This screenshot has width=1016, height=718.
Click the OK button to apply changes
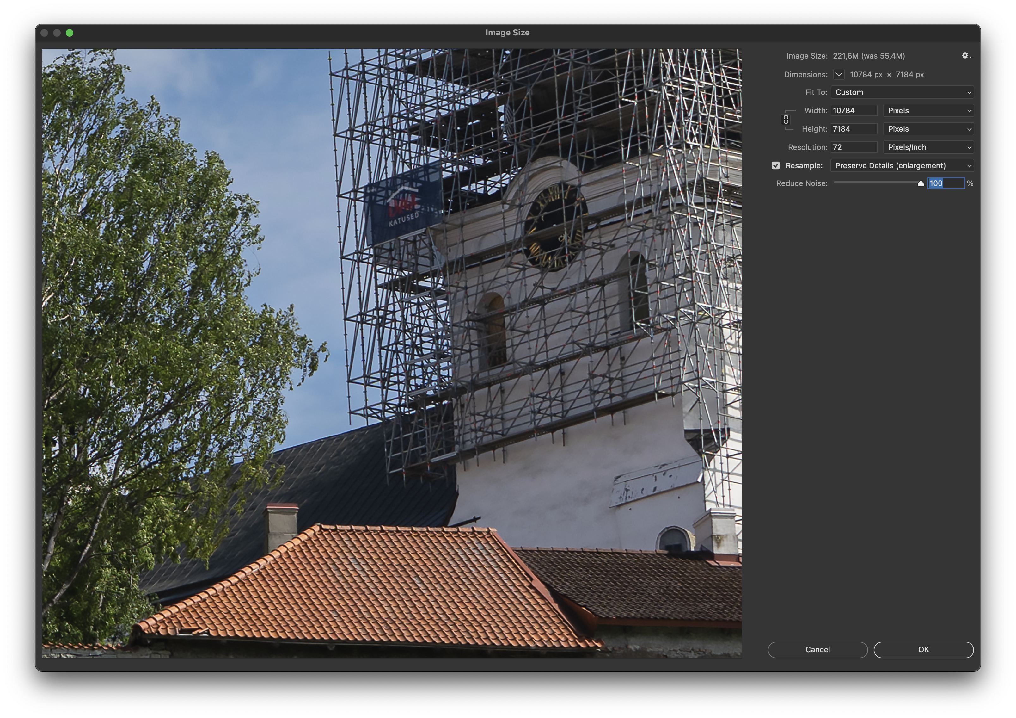[924, 649]
